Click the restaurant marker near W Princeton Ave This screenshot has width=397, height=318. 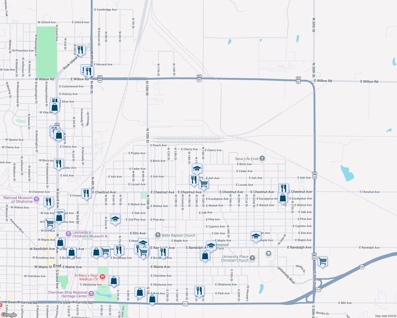coord(80,50)
